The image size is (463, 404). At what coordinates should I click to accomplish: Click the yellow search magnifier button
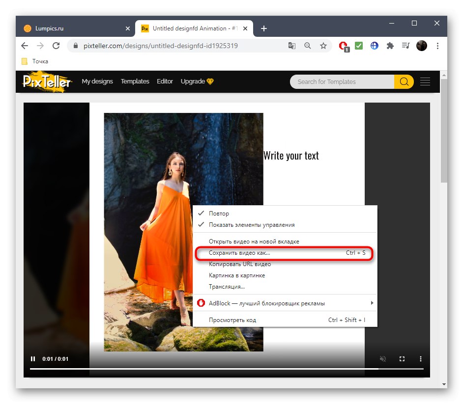[x=404, y=81]
